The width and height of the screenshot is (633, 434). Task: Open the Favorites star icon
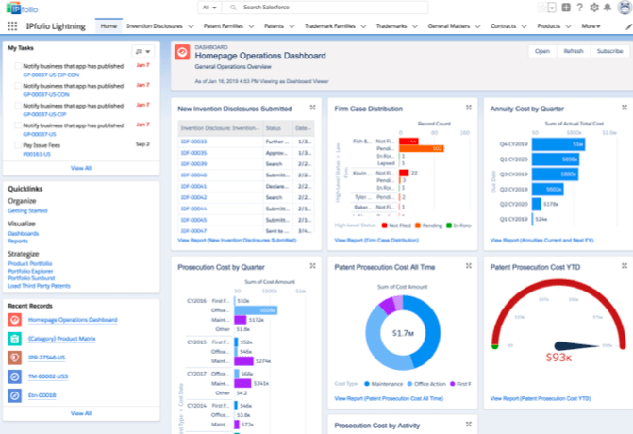542,8
